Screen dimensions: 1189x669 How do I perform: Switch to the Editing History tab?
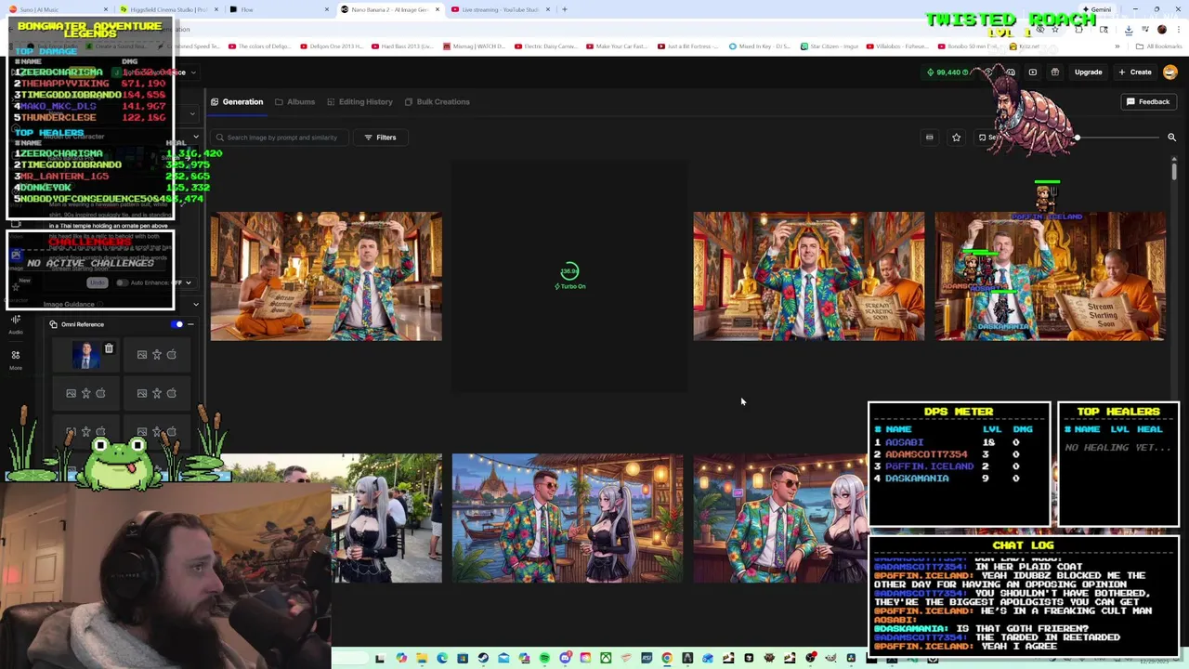[359, 101]
